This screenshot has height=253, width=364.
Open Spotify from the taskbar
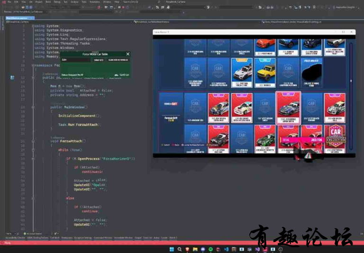pos(210,249)
